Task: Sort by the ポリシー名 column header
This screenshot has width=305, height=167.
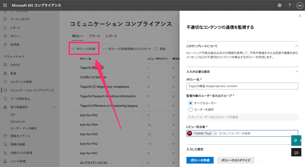Action: [x=85, y=59]
